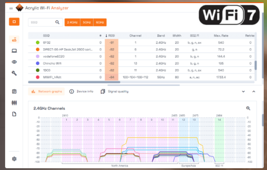Image resolution: width=267 pixels, height=170 pixels.
Task: Collapse panel with the down chevron
Action: [x=243, y=92]
